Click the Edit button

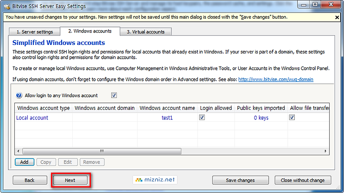click(67, 162)
